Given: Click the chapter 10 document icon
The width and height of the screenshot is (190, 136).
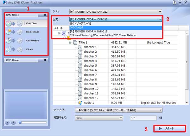Looking at the screenshot, I should point(80,89).
